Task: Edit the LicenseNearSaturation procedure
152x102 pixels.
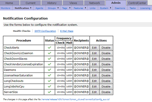Action: [94, 76]
